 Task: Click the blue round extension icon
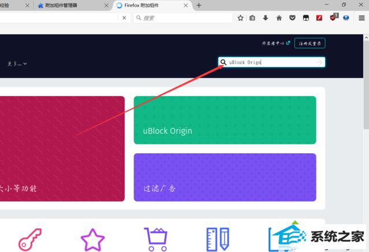coord(346,18)
